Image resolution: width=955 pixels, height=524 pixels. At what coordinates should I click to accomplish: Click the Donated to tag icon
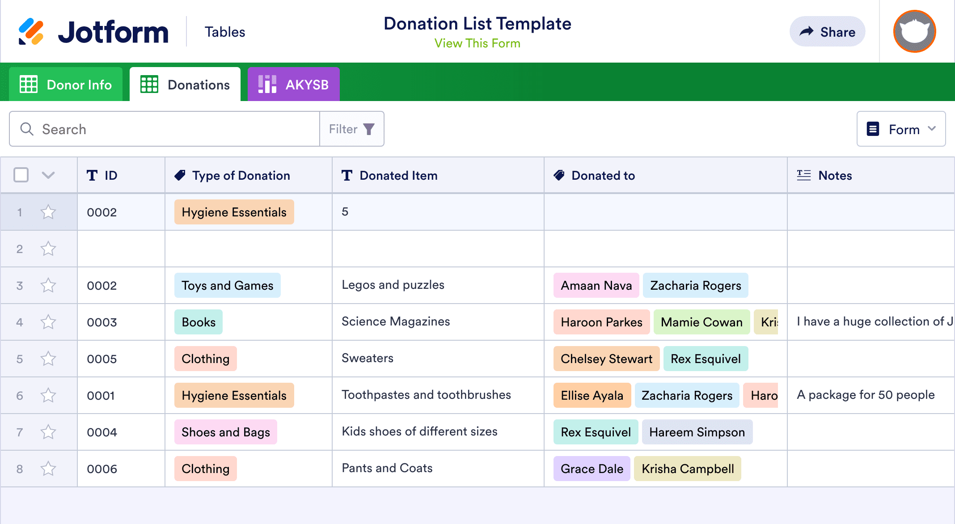coord(559,175)
